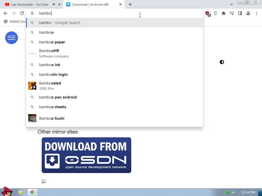Open the file explorer taskbar icon
This screenshot has width=262, height=196.
pos(21,192)
